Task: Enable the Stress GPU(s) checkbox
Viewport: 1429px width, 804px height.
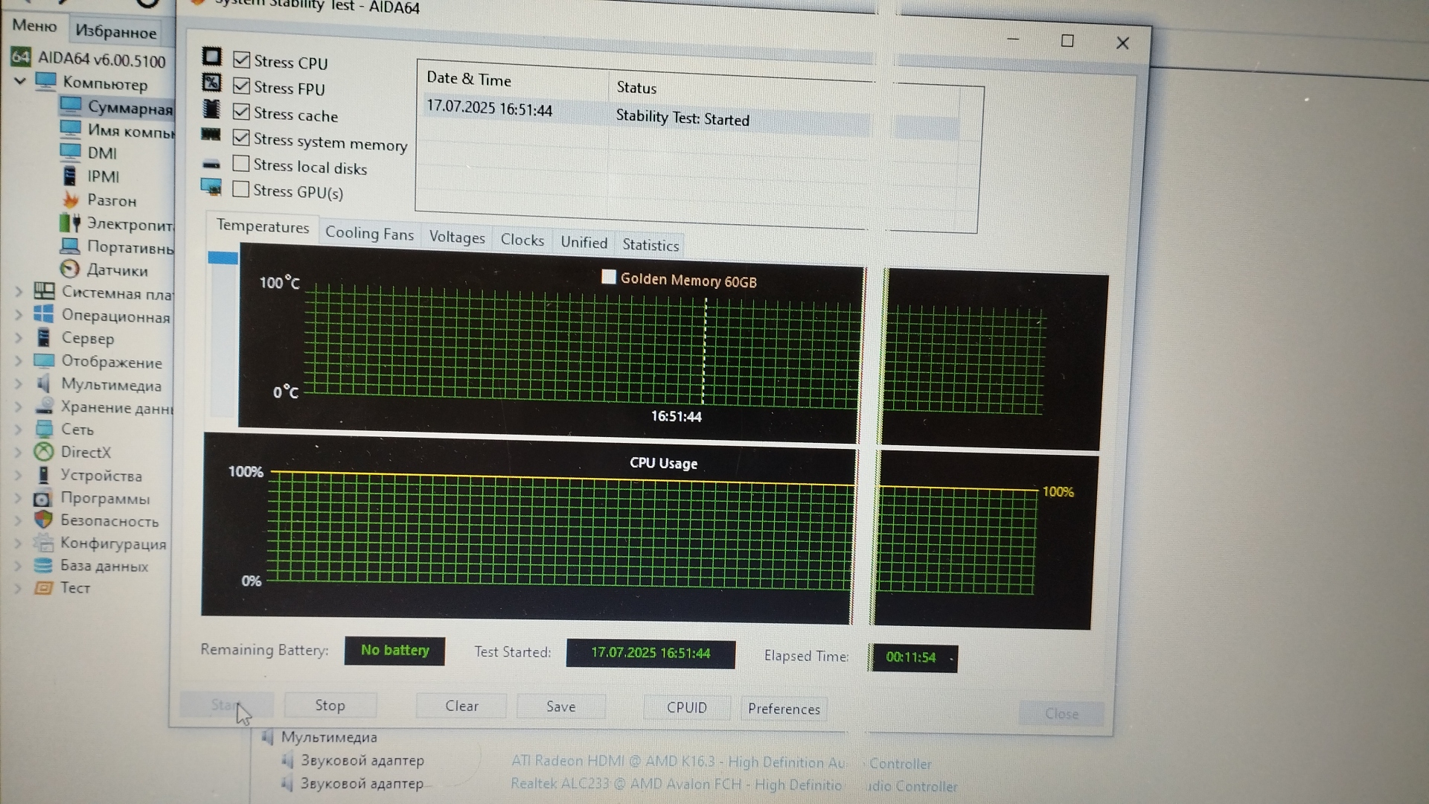Action: click(x=240, y=190)
